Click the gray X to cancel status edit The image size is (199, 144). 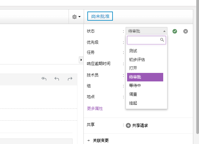pyautogui.click(x=186, y=31)
